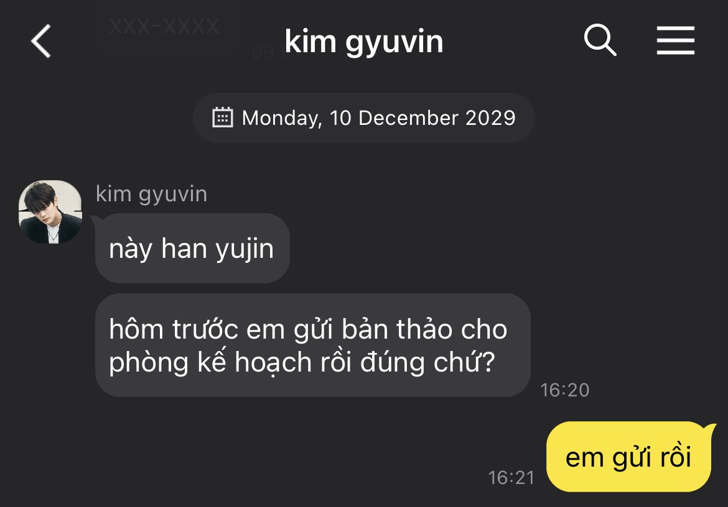
Task: Tap the Monday, 10 December 2029 date label
Action: (378, 117)
